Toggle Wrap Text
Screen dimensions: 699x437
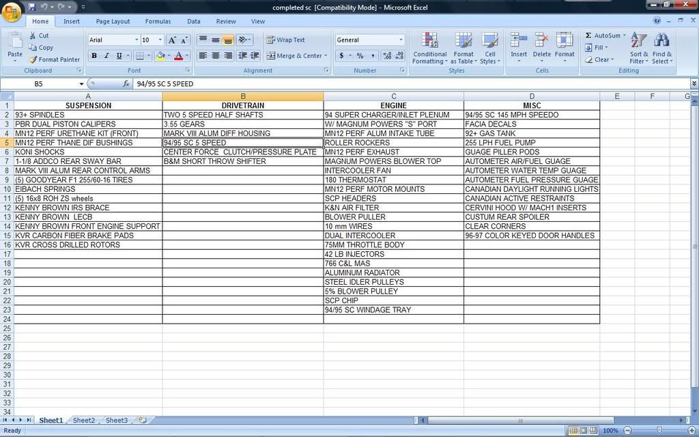[285, 40]
